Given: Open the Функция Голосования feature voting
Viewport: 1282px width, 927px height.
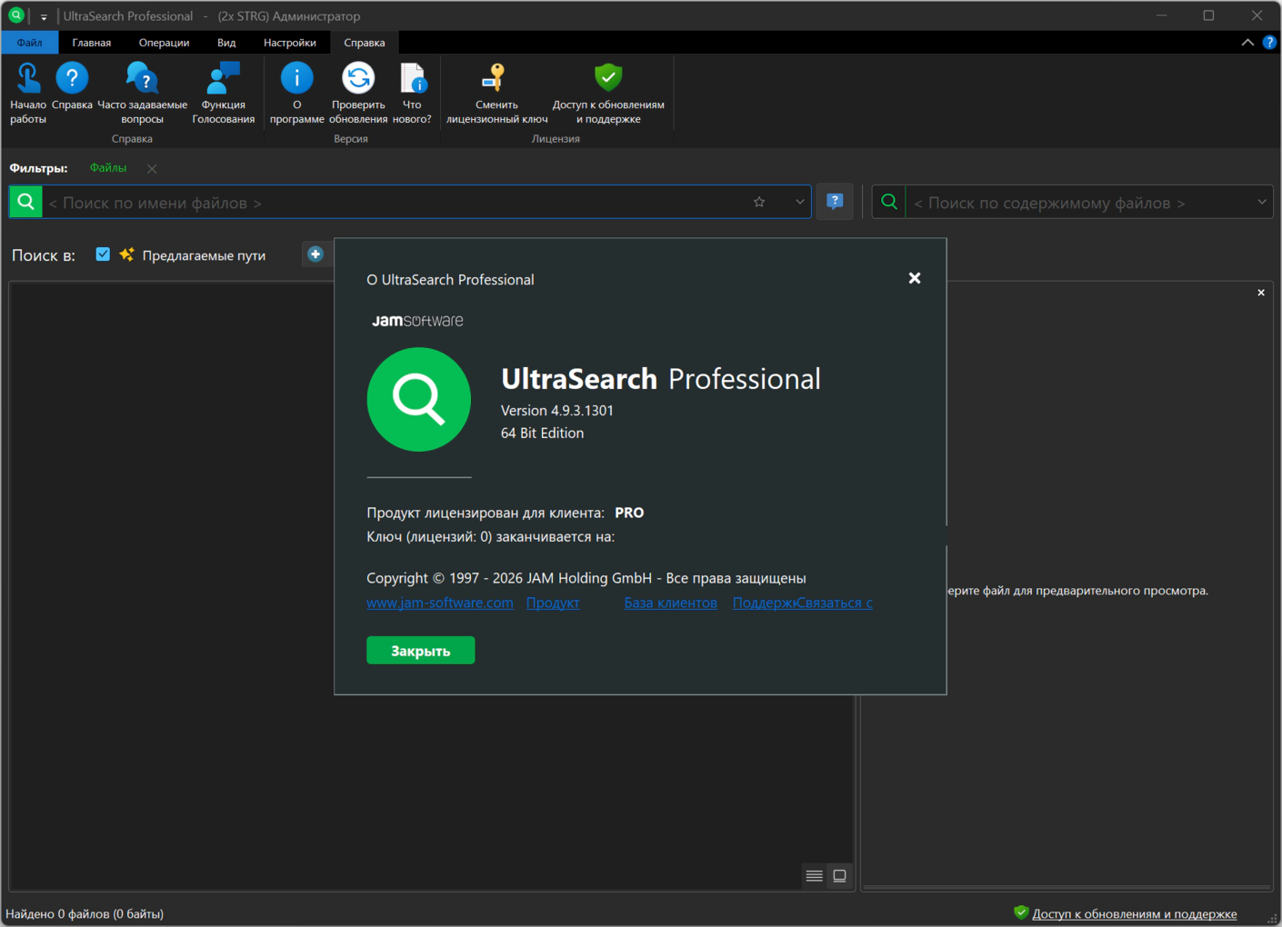Looking at the screenshot, I should pyautogui.click(x=224, y=93).
